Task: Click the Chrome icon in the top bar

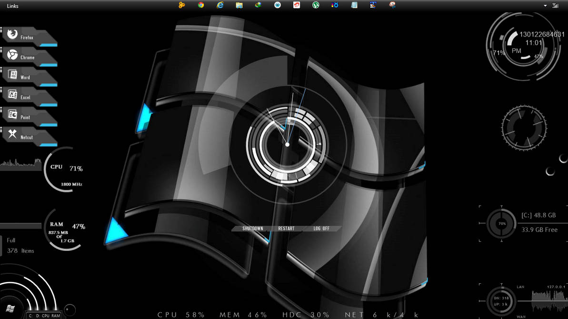Action: coord(201,5)
